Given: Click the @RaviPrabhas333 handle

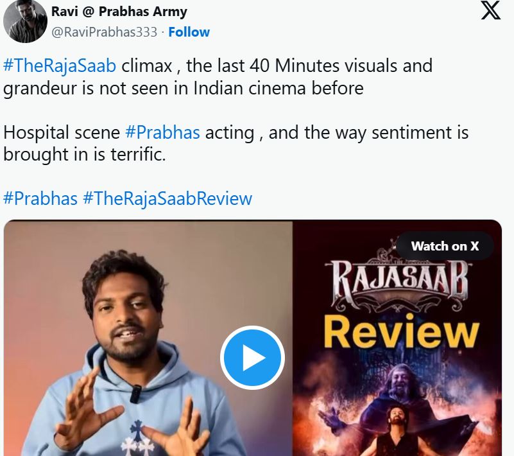Looking at the screenshot, I should 104,32.
